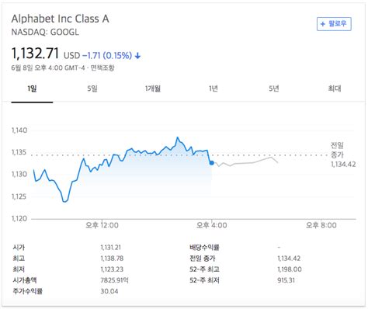Image resolution: width=368 pixels, height=309 pixels.
Task: Click the 시가총액 value 7825.91억
Action: [x=115, y=280]
